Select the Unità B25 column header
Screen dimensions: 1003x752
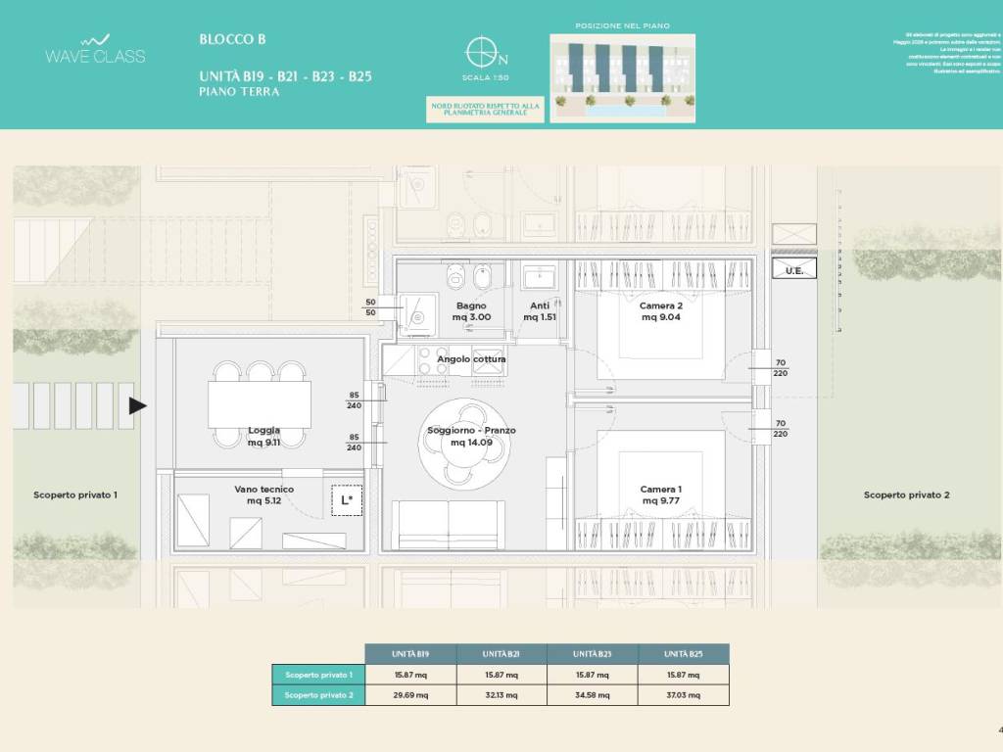tap(683, 654)
